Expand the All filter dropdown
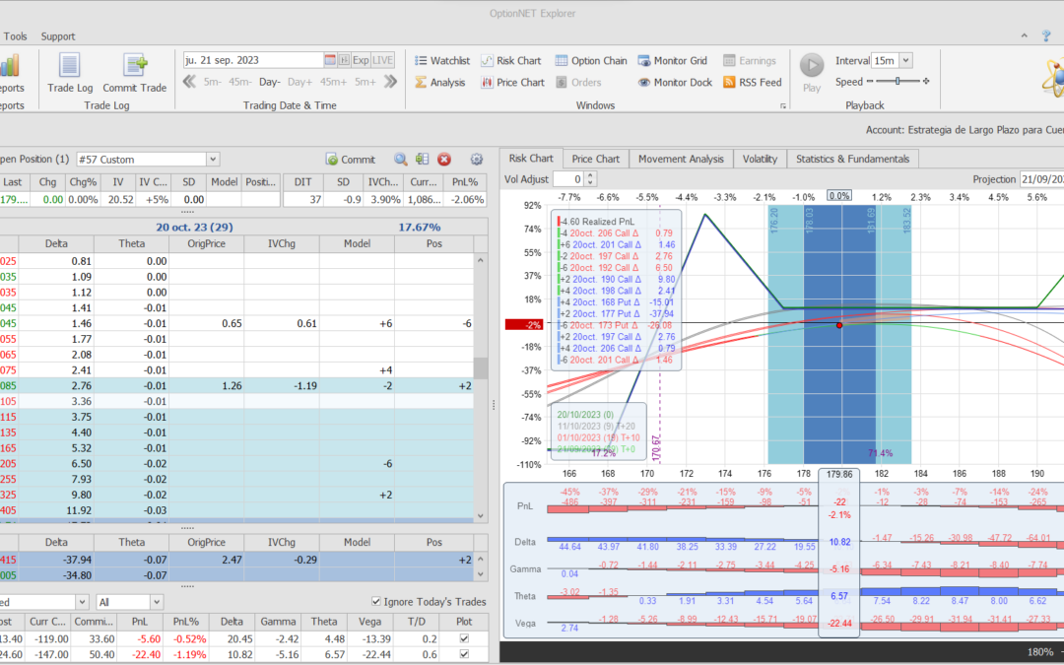1064x665 pixels. click(x=157, y=602)
